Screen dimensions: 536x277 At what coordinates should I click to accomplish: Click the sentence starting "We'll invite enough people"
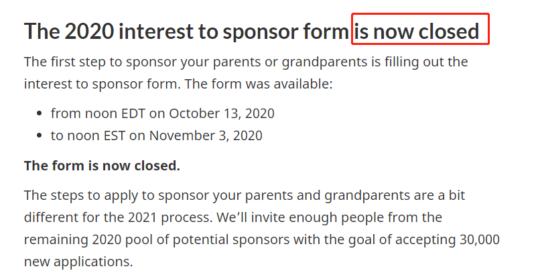315,218
